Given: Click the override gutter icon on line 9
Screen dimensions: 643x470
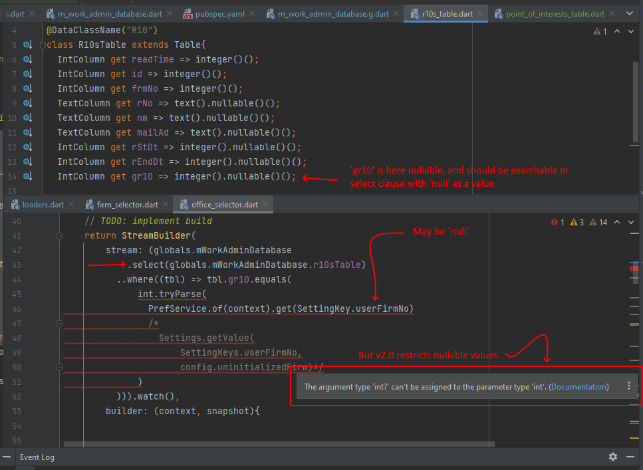Looking at the screenshot, I should tap(28, 103).
